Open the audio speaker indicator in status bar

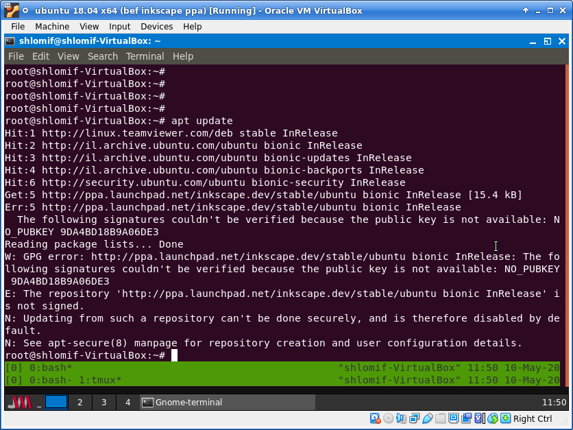401,418
